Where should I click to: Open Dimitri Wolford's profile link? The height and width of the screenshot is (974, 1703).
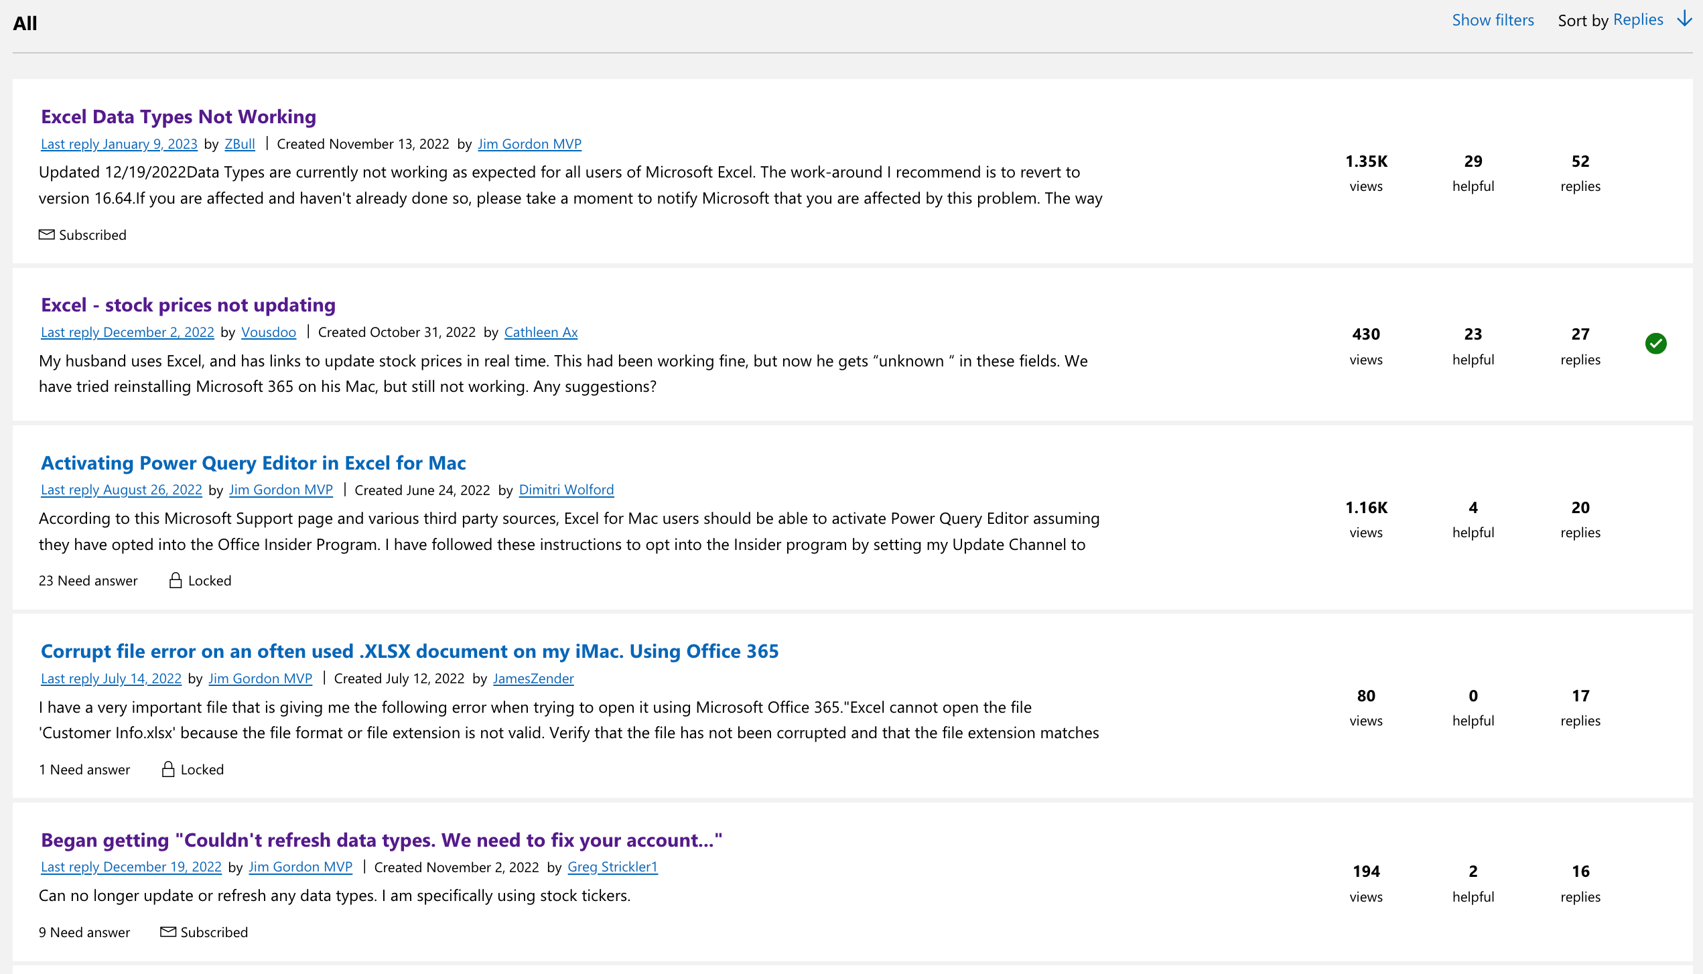(566, 490)
